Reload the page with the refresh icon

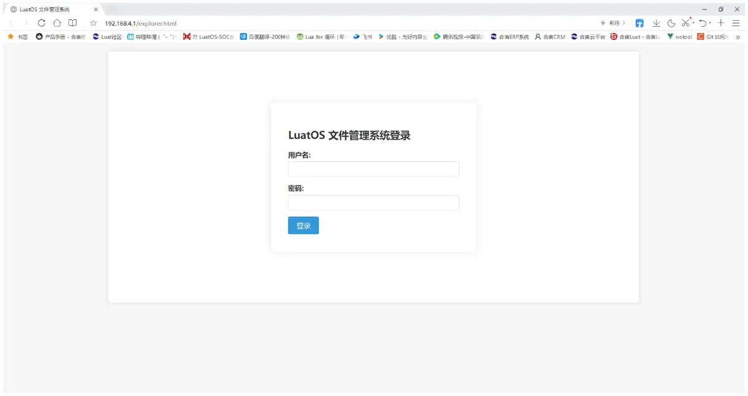point(42,23)
